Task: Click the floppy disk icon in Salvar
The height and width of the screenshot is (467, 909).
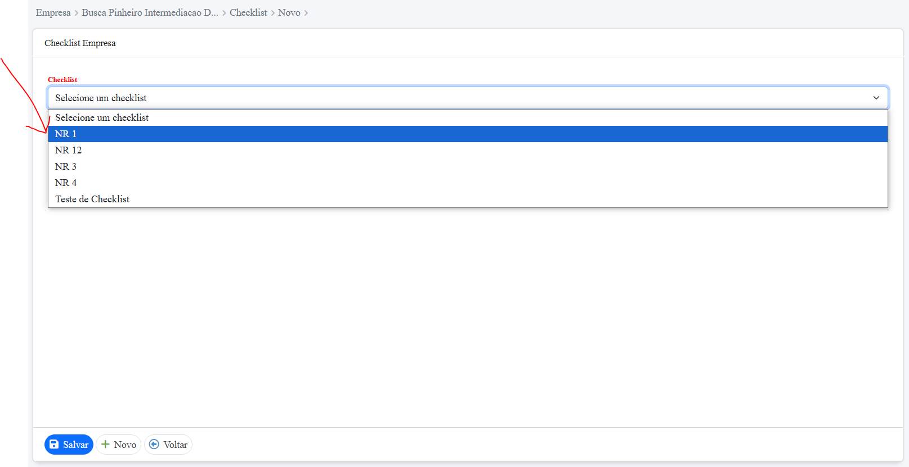Action: point(54,445)
